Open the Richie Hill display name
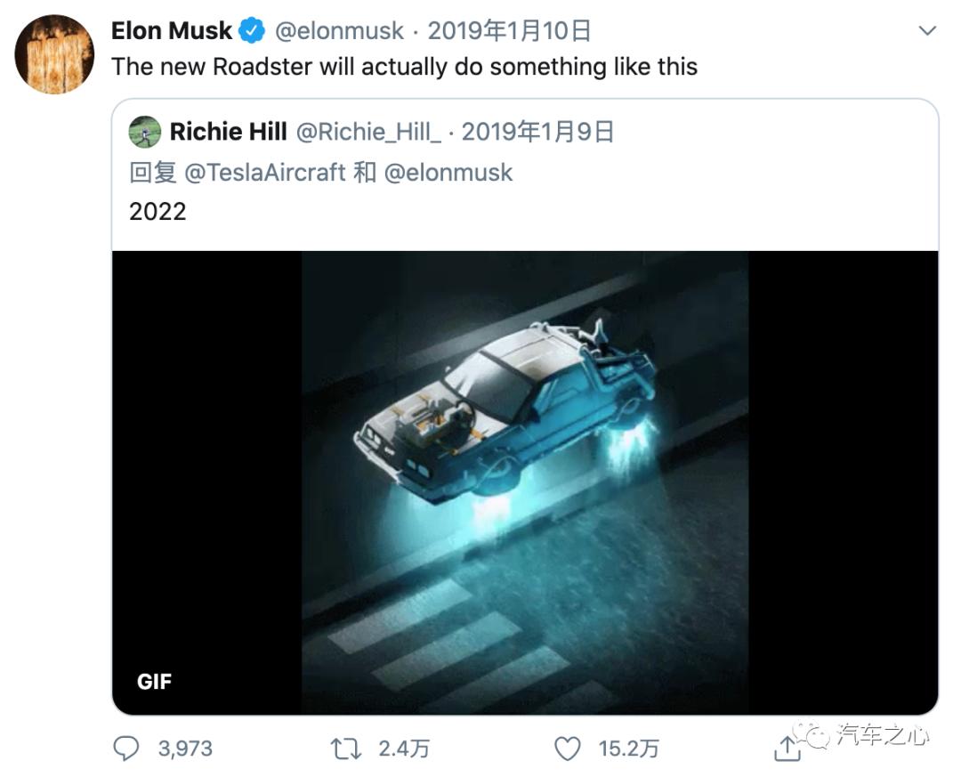This screenshot has height=777, width=961. pos(228,133)
